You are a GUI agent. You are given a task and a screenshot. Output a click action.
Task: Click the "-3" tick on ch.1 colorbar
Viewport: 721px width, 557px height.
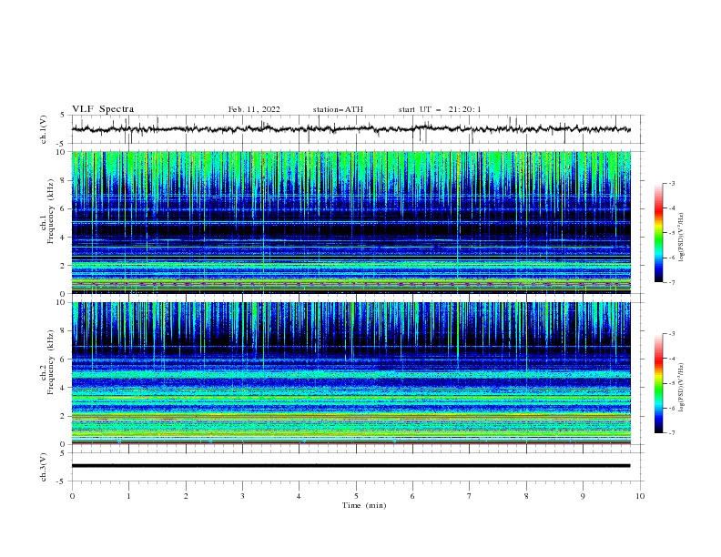[671, 183]
